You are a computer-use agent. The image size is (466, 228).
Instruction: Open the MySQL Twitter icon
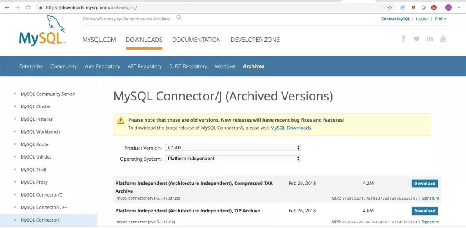tap(416, 39)
